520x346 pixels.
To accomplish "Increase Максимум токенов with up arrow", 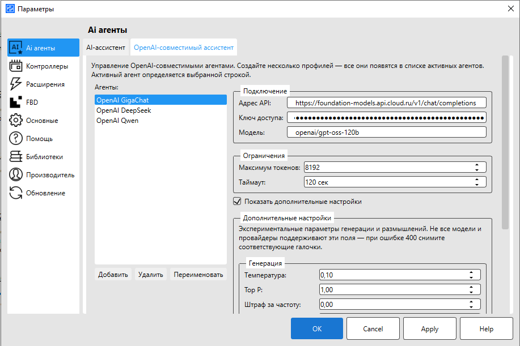I will click(x=477, y=165).
